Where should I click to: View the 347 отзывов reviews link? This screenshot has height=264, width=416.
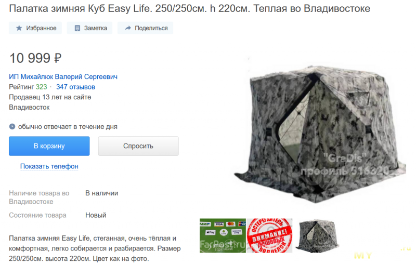pyautogui.click(x=75, y=87)
